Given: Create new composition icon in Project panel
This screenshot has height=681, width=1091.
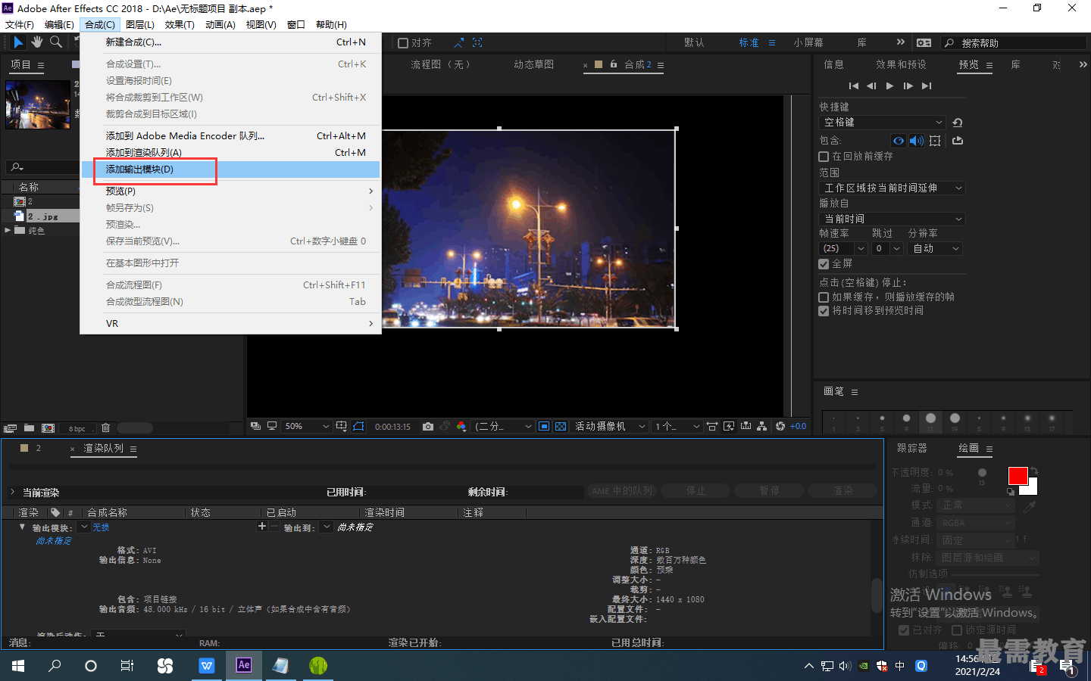Looking at the screenshot, I should click(48, 428).
